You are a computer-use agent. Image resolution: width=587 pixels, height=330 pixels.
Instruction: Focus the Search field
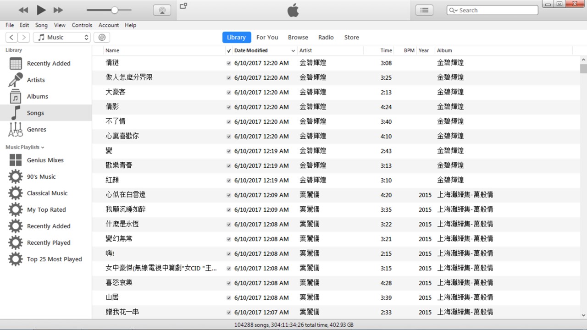click(x=493, y=10)
